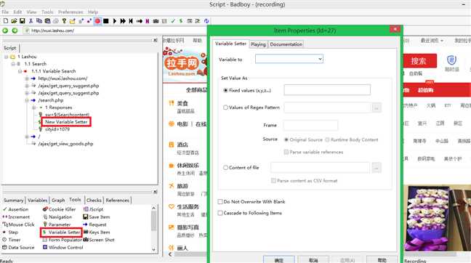Viewport: 471px width, 263px height.
Task: Select the Mouse Click tool
Action: [x=18, y=224]
